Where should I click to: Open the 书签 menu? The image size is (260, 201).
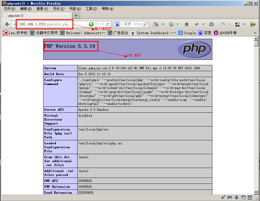[x=75, y=9]
